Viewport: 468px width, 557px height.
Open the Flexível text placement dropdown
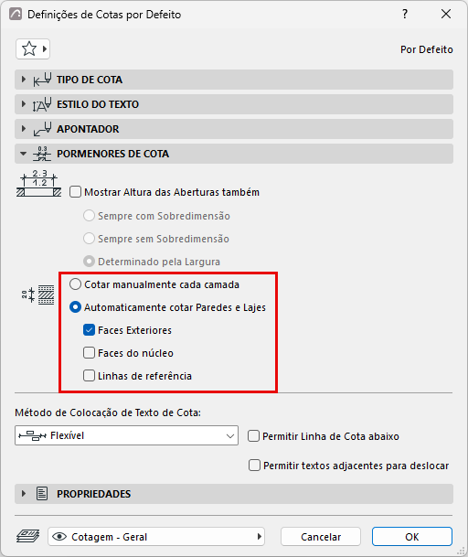pyautogui.click(x=126, y=435)
